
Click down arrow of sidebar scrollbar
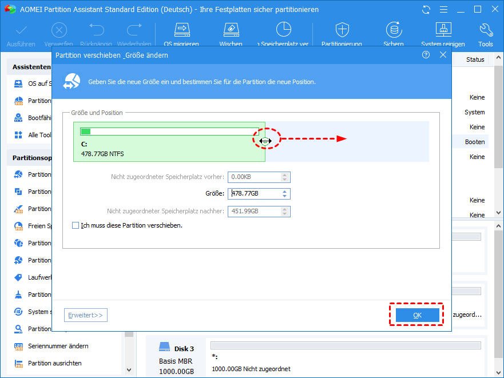pos(129,370)
